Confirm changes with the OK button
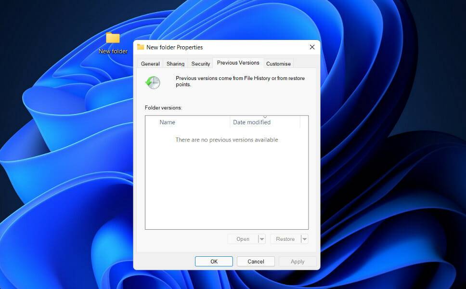This screenshot has height=289, width=466. coord(213,261)
